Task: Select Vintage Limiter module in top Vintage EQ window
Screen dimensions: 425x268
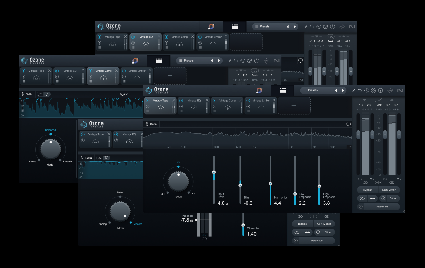Action: 212,42
